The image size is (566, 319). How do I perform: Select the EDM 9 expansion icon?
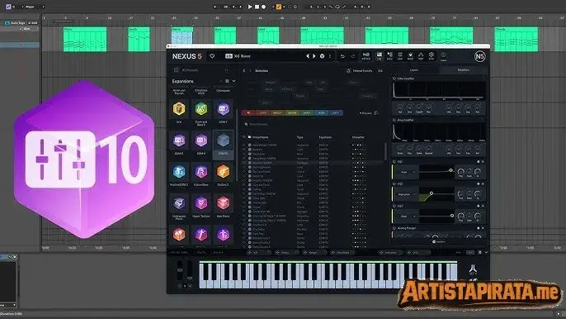[201, 140]
